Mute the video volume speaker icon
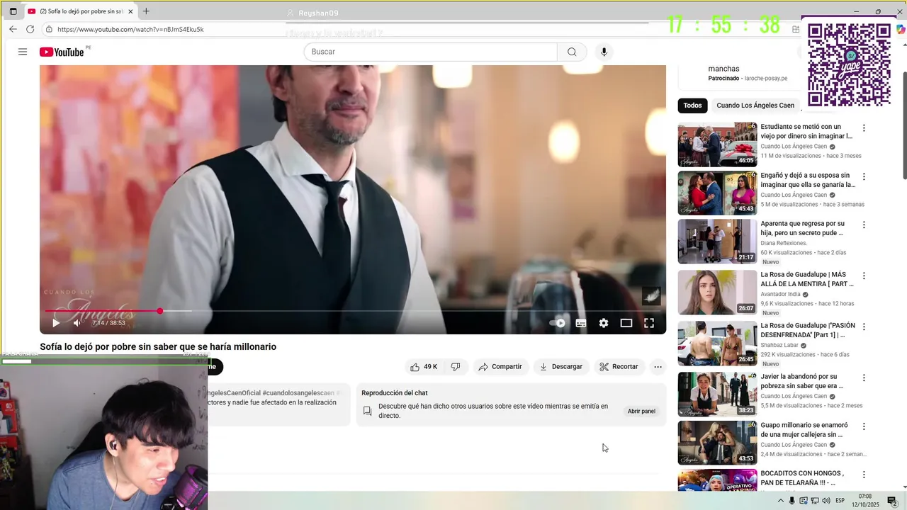Screen dimensions: 907x510 (77, 323)
